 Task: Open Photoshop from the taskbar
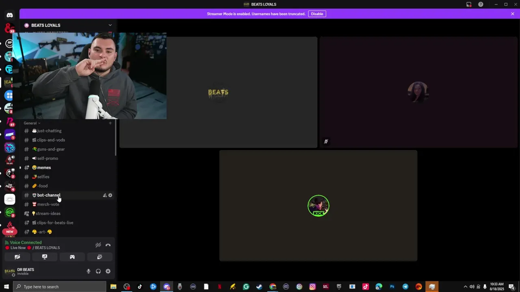pos(392,287)
